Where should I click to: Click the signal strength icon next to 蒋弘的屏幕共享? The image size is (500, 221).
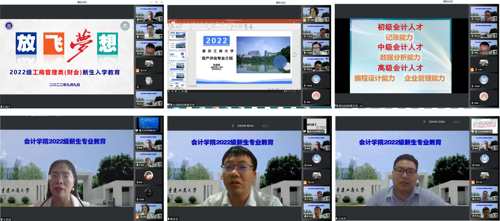coord(360,106)
